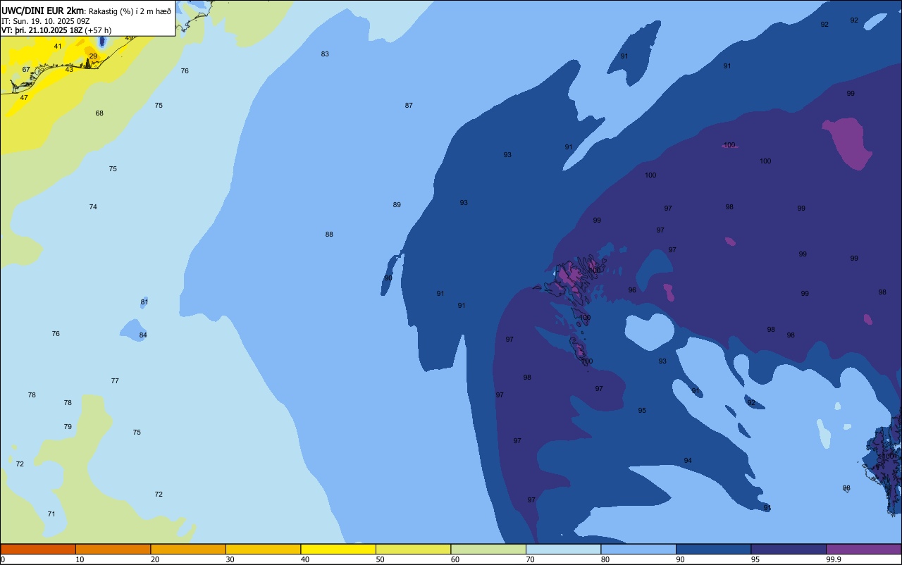902x565 pixels.
Task: Click the map humidity value '95'
Action: point(642,411)
